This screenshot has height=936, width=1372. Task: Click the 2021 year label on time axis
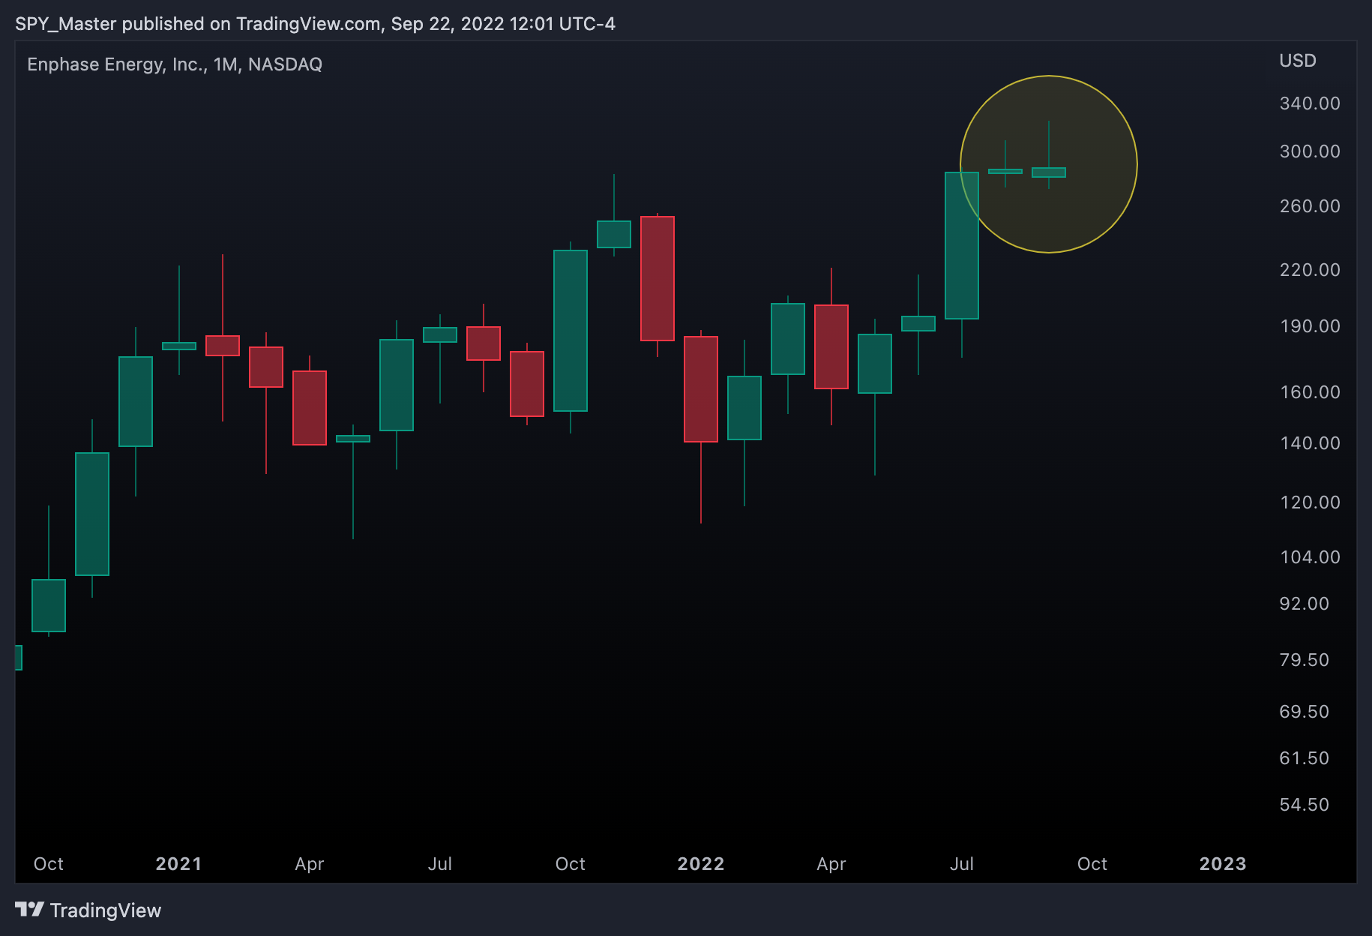click(178, 864)
